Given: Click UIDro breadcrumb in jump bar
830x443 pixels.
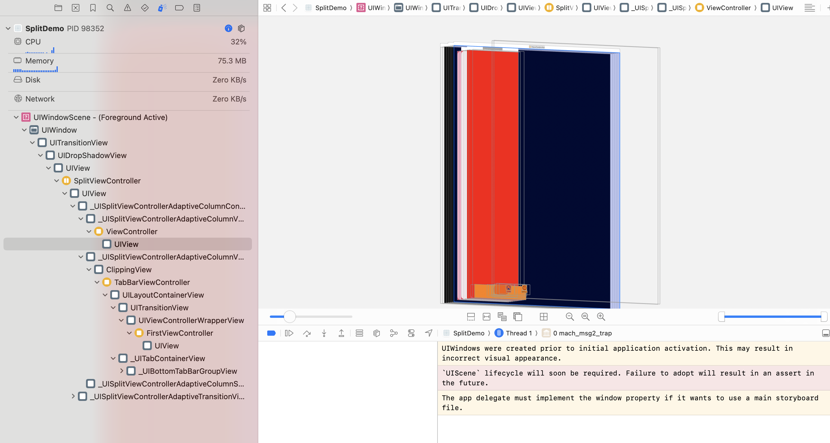Looking at the screenshot, I should 484,8.
